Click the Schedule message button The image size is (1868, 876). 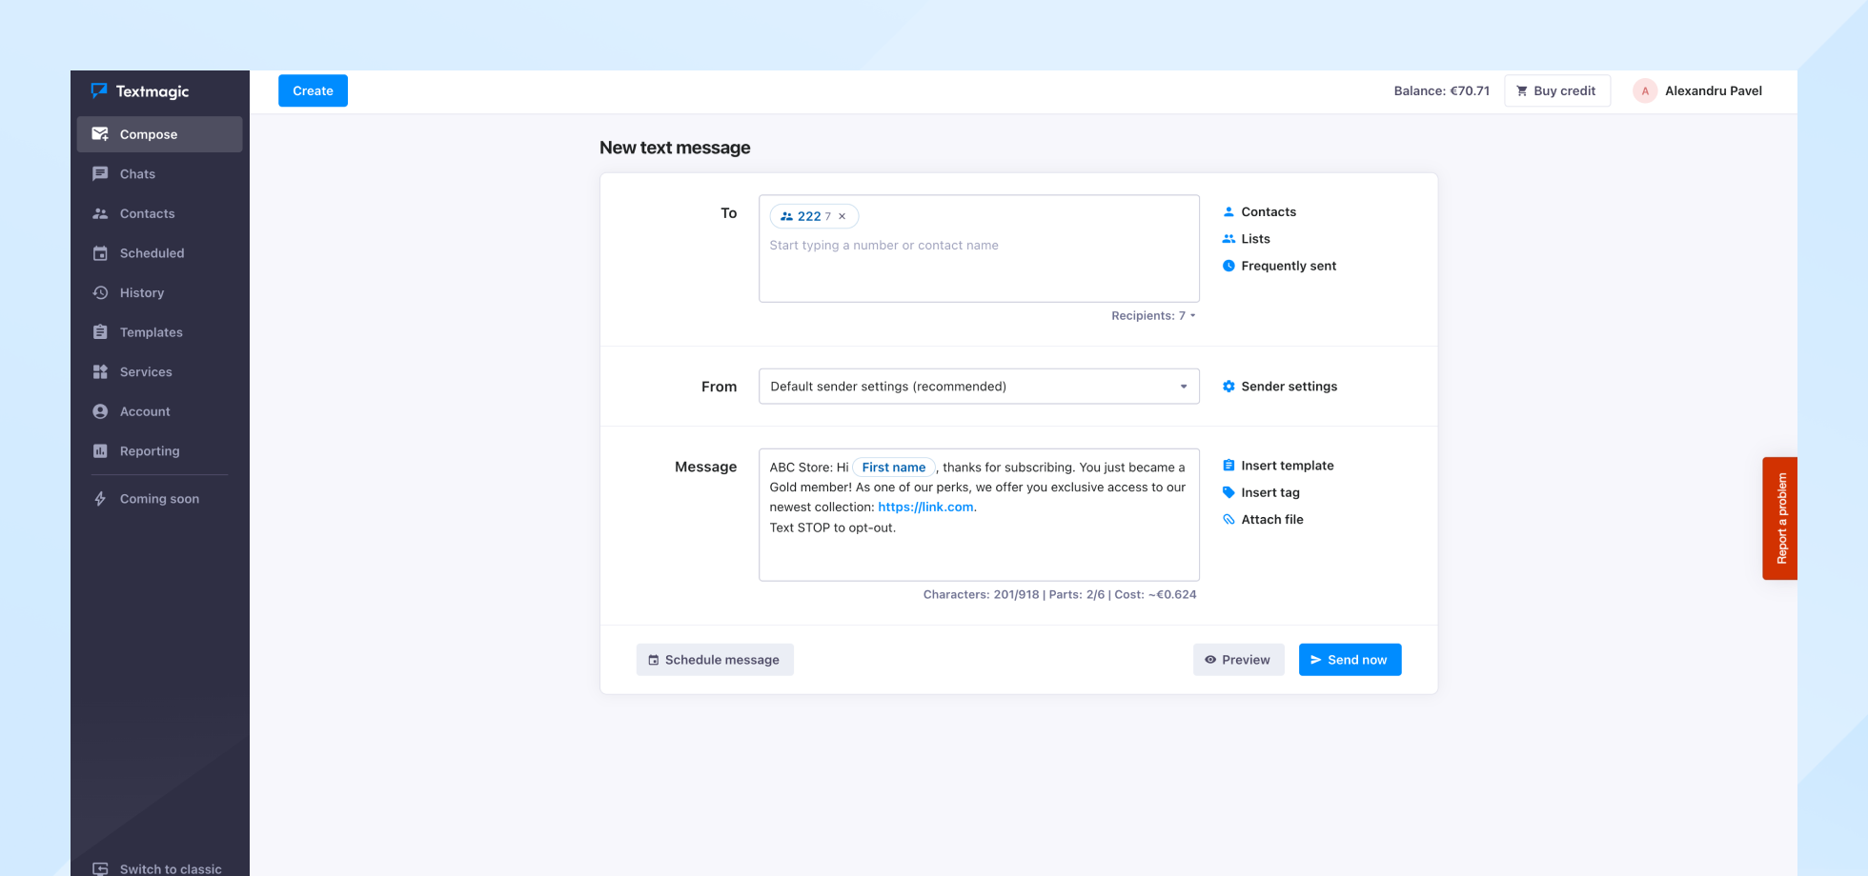(715, 660)
